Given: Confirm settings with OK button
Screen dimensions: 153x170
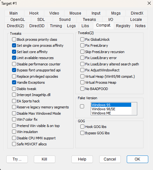Looking at the screenshot, I should click(x=138, y=159).
